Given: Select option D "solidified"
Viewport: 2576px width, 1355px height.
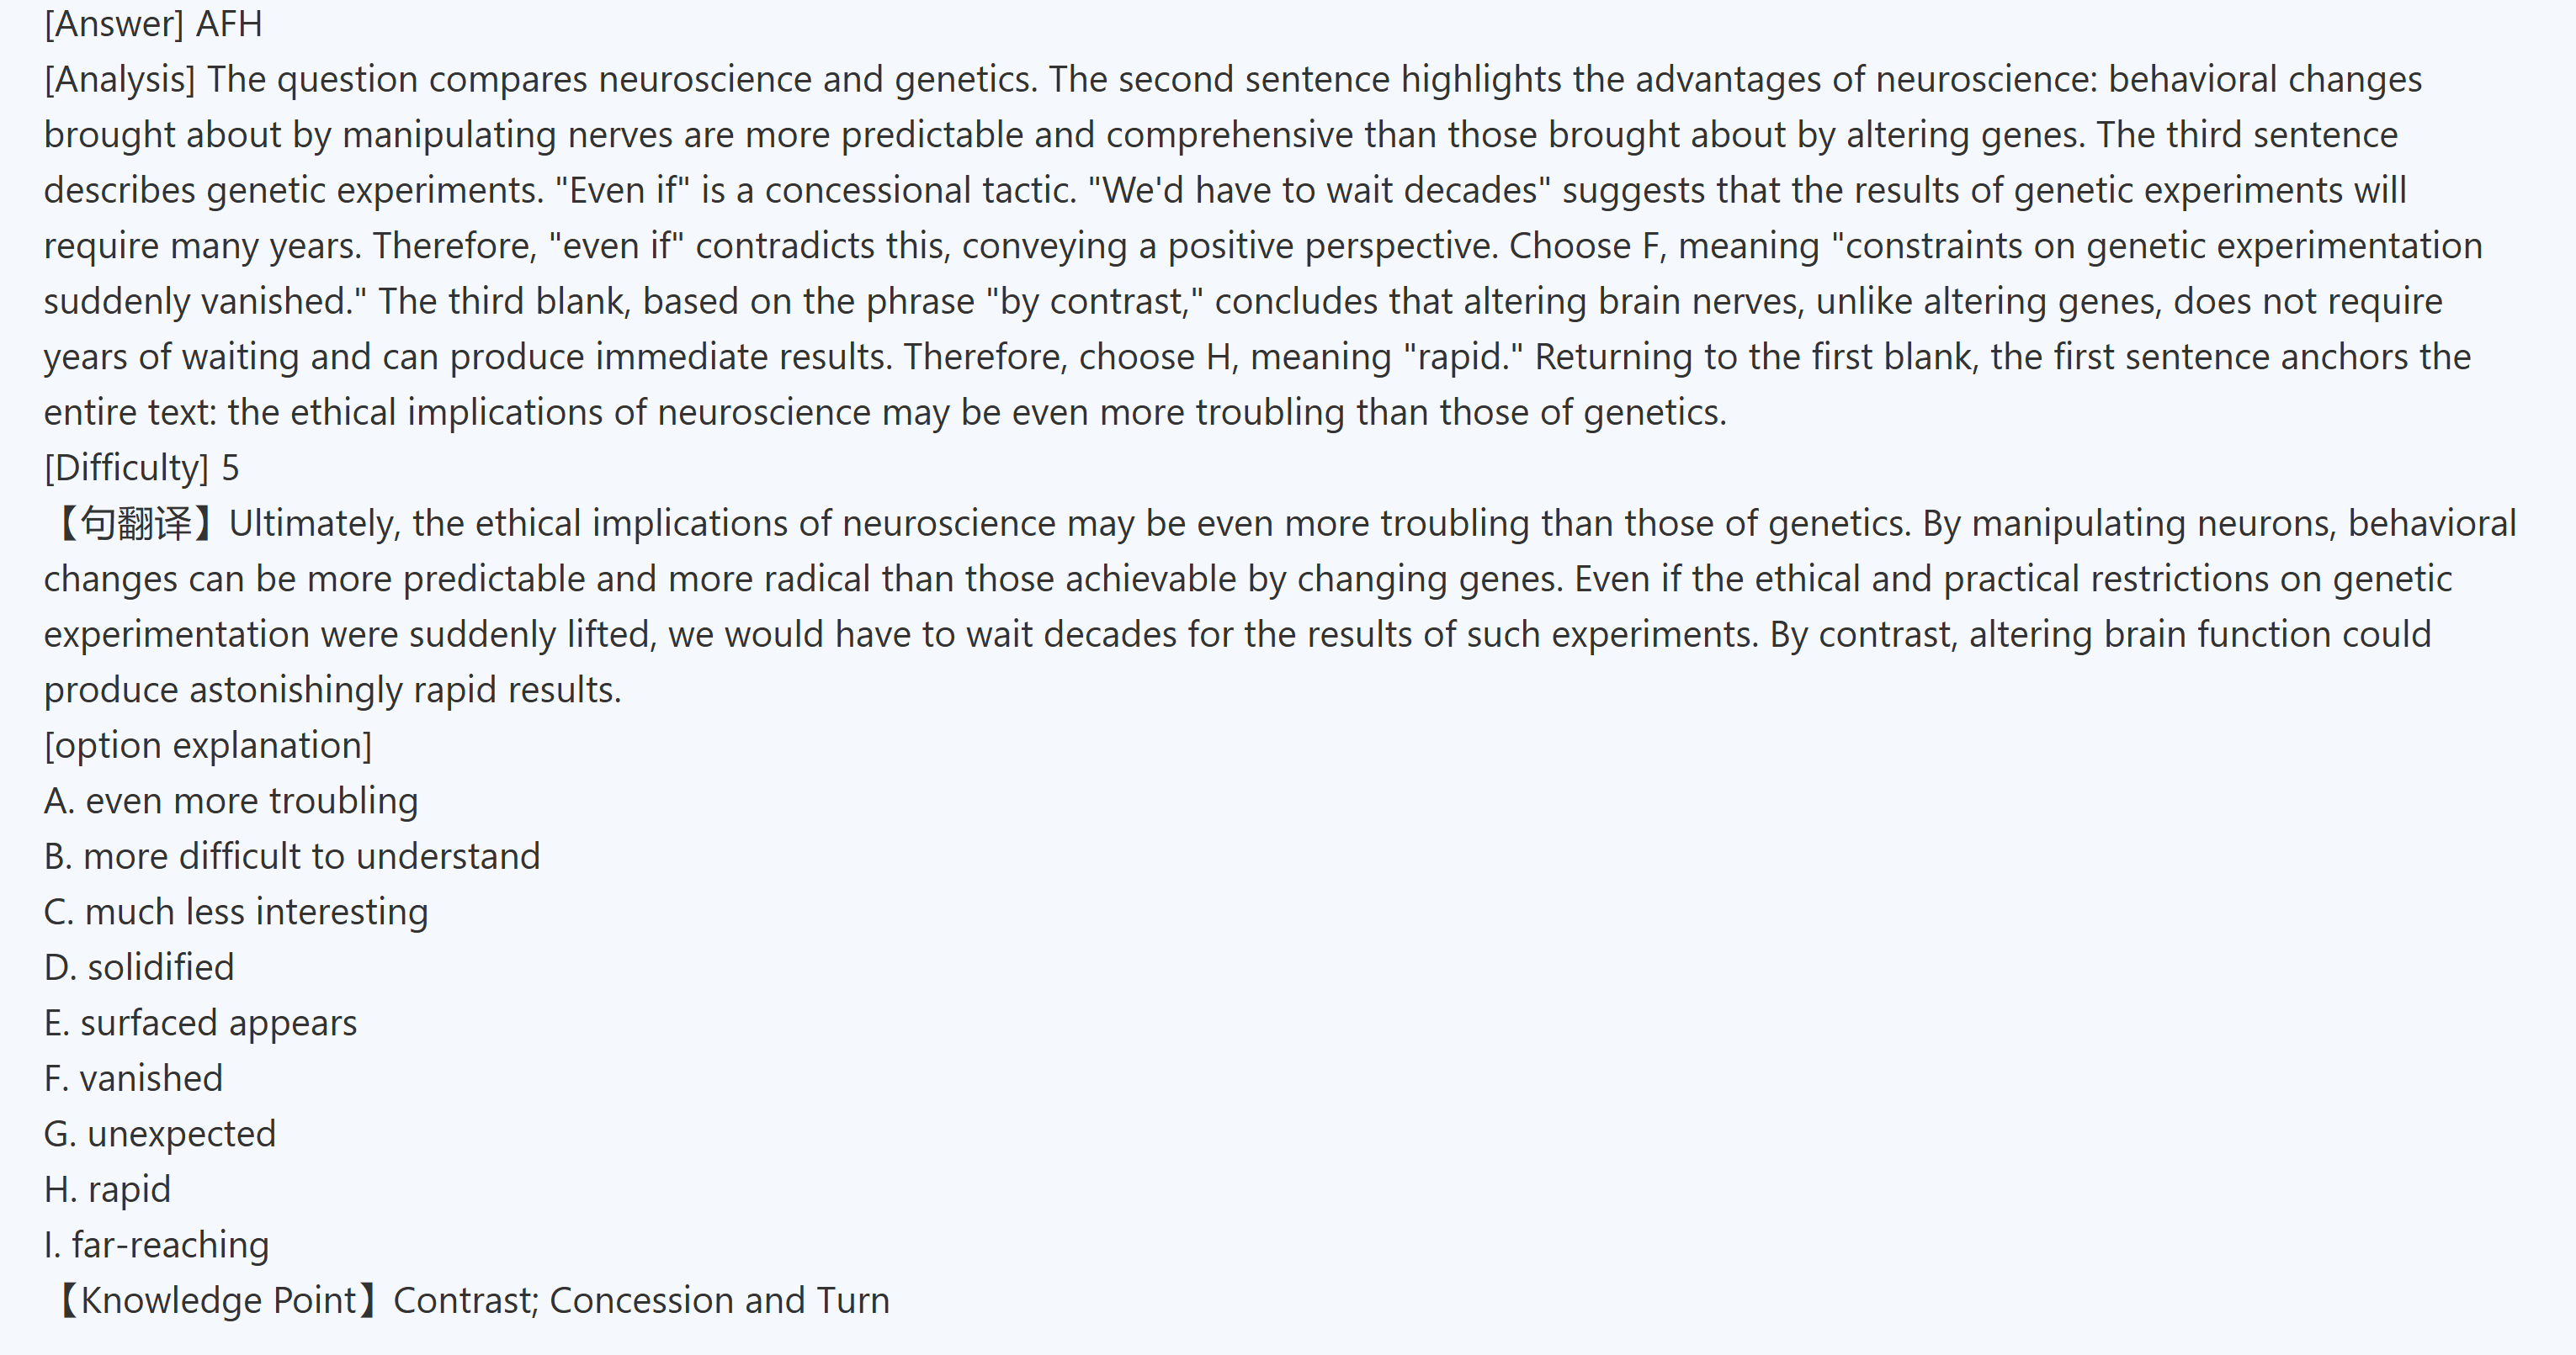Looking at the screenshot, I should [139, 967].
